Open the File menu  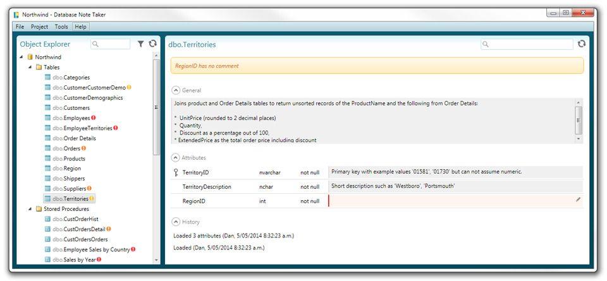coord(20,27)
